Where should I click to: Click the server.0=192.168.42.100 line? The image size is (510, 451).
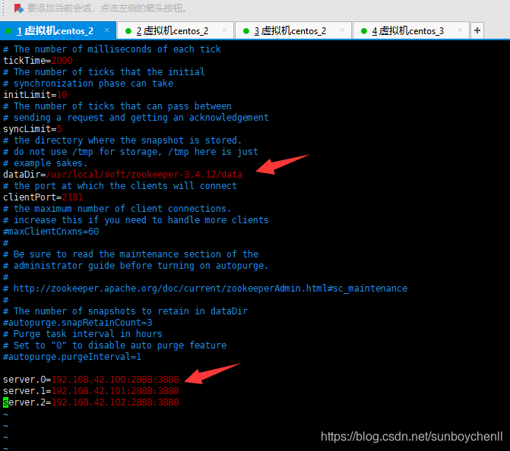(91, 380)
